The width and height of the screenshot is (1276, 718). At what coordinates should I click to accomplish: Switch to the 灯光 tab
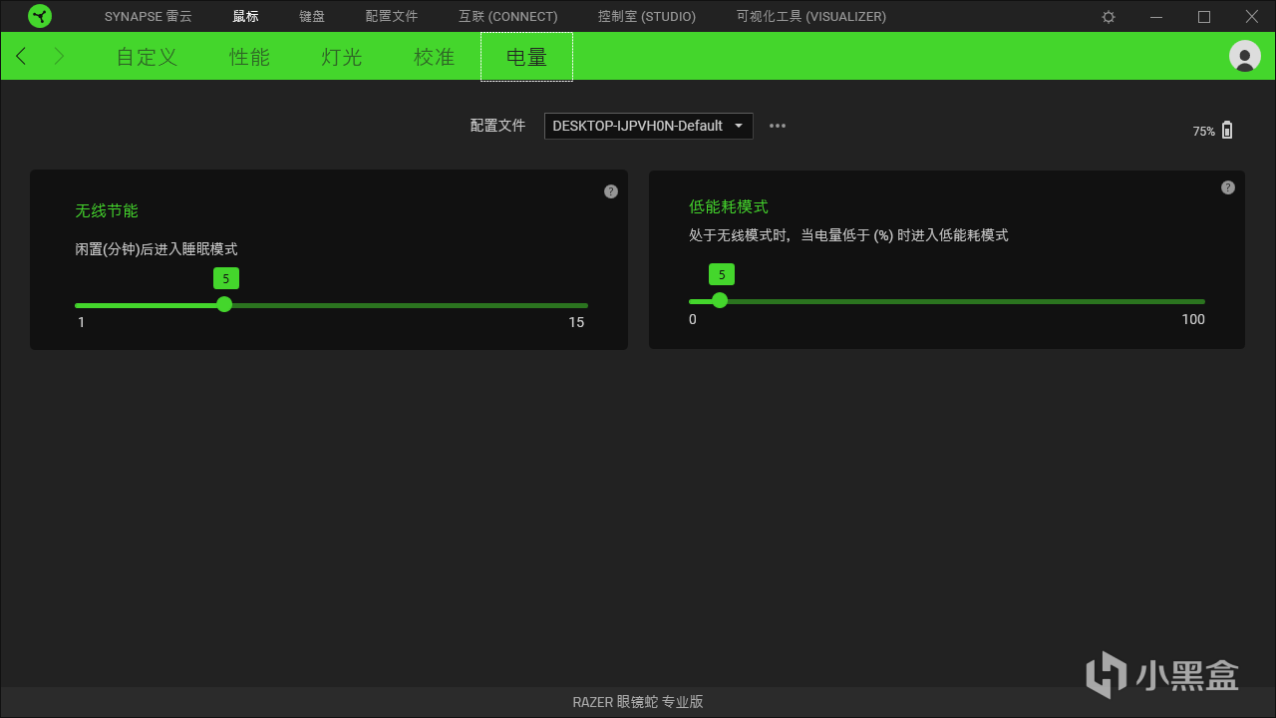coord(342,57)
